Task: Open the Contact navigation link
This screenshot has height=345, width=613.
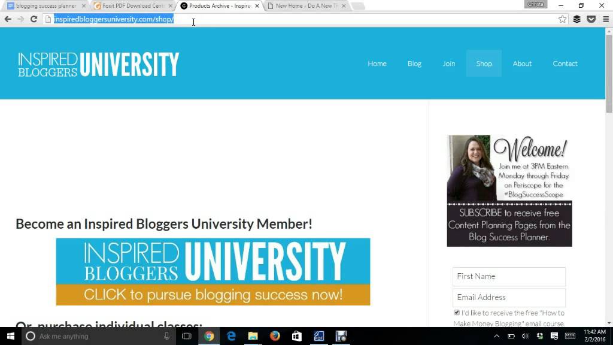Action: (x=565, y=63)
